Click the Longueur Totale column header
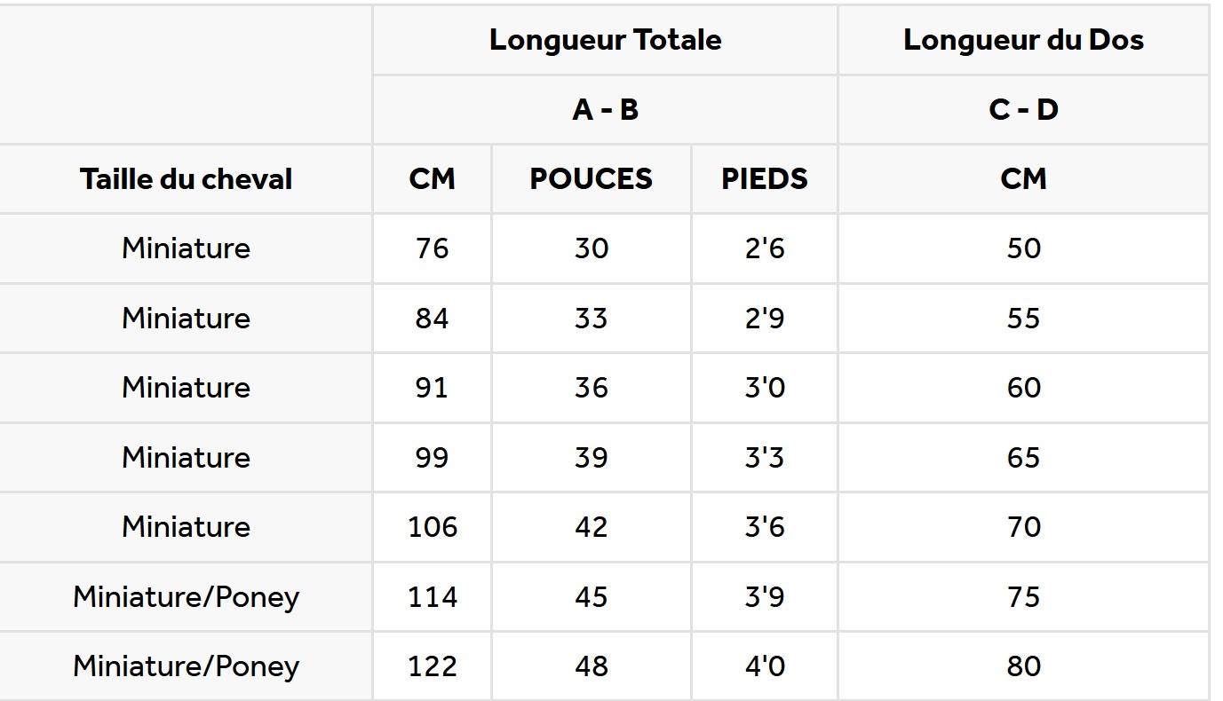1223x701 pixels. point(605,40)
